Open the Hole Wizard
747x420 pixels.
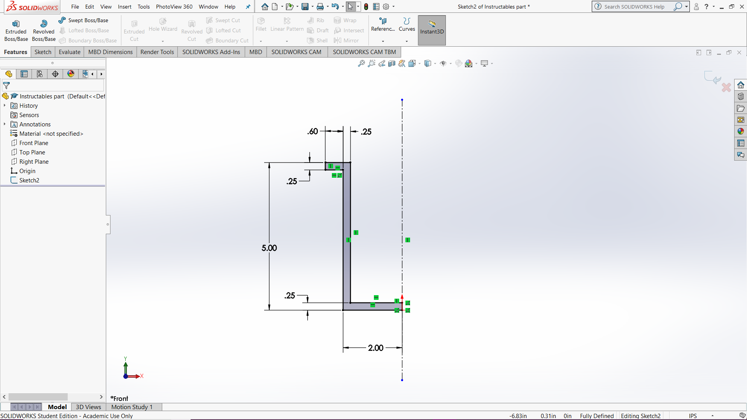pos(163,27)
